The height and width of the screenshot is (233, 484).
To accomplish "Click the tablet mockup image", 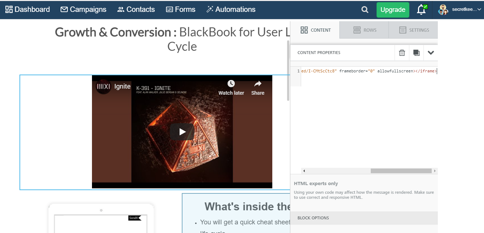I will pos(101,218).
